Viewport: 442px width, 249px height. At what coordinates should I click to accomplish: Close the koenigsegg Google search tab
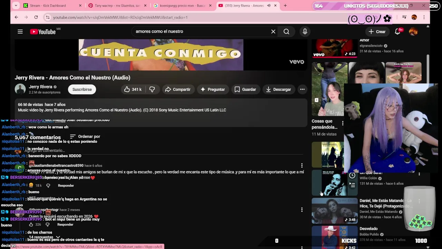[210, 6]
